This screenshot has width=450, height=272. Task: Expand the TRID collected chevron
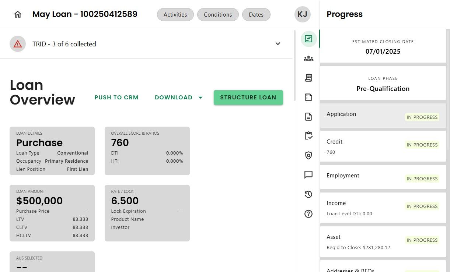pyautogui.click(x=278, y=44)
